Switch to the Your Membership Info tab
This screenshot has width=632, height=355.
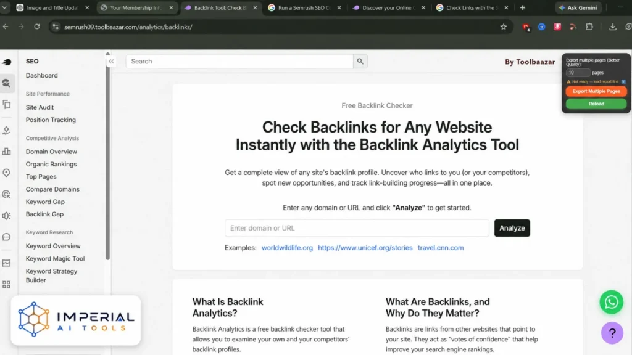pos(136,7)
